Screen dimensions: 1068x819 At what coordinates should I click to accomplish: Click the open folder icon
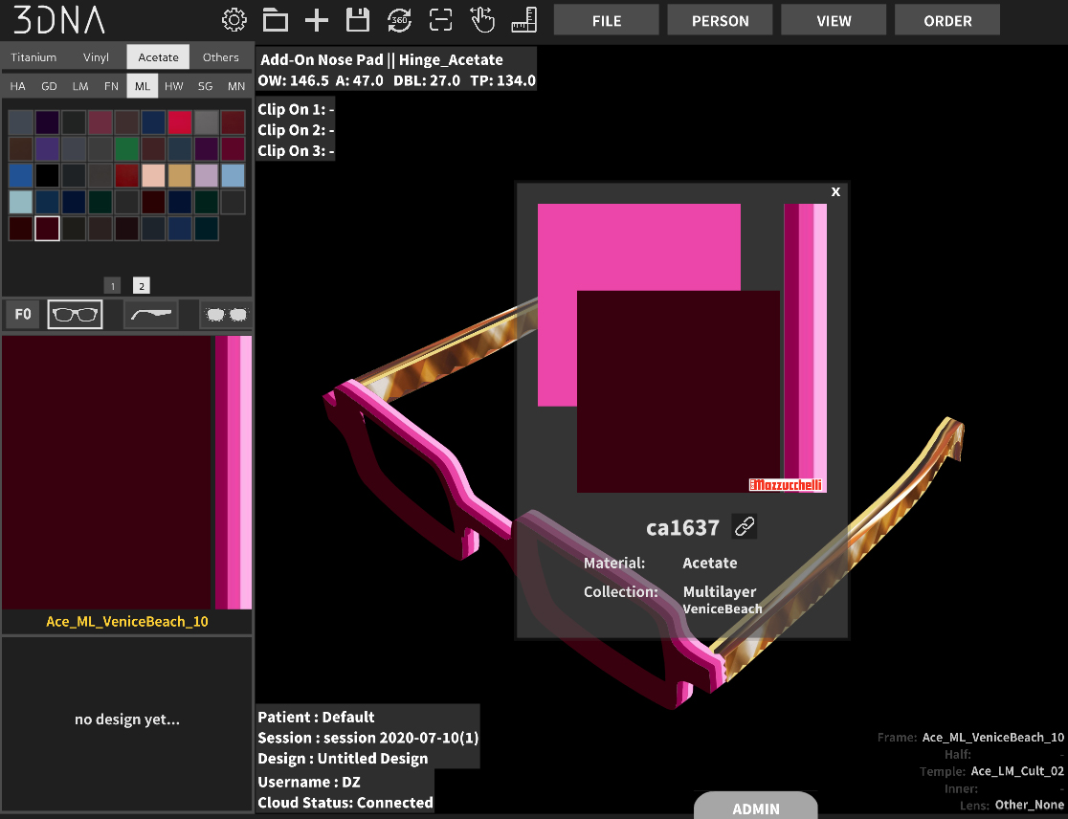tap(276, 20)
